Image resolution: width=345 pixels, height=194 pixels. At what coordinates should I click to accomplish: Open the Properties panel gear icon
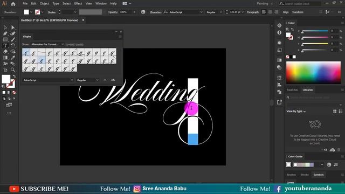pyautogui.click(x=279, y=25)
